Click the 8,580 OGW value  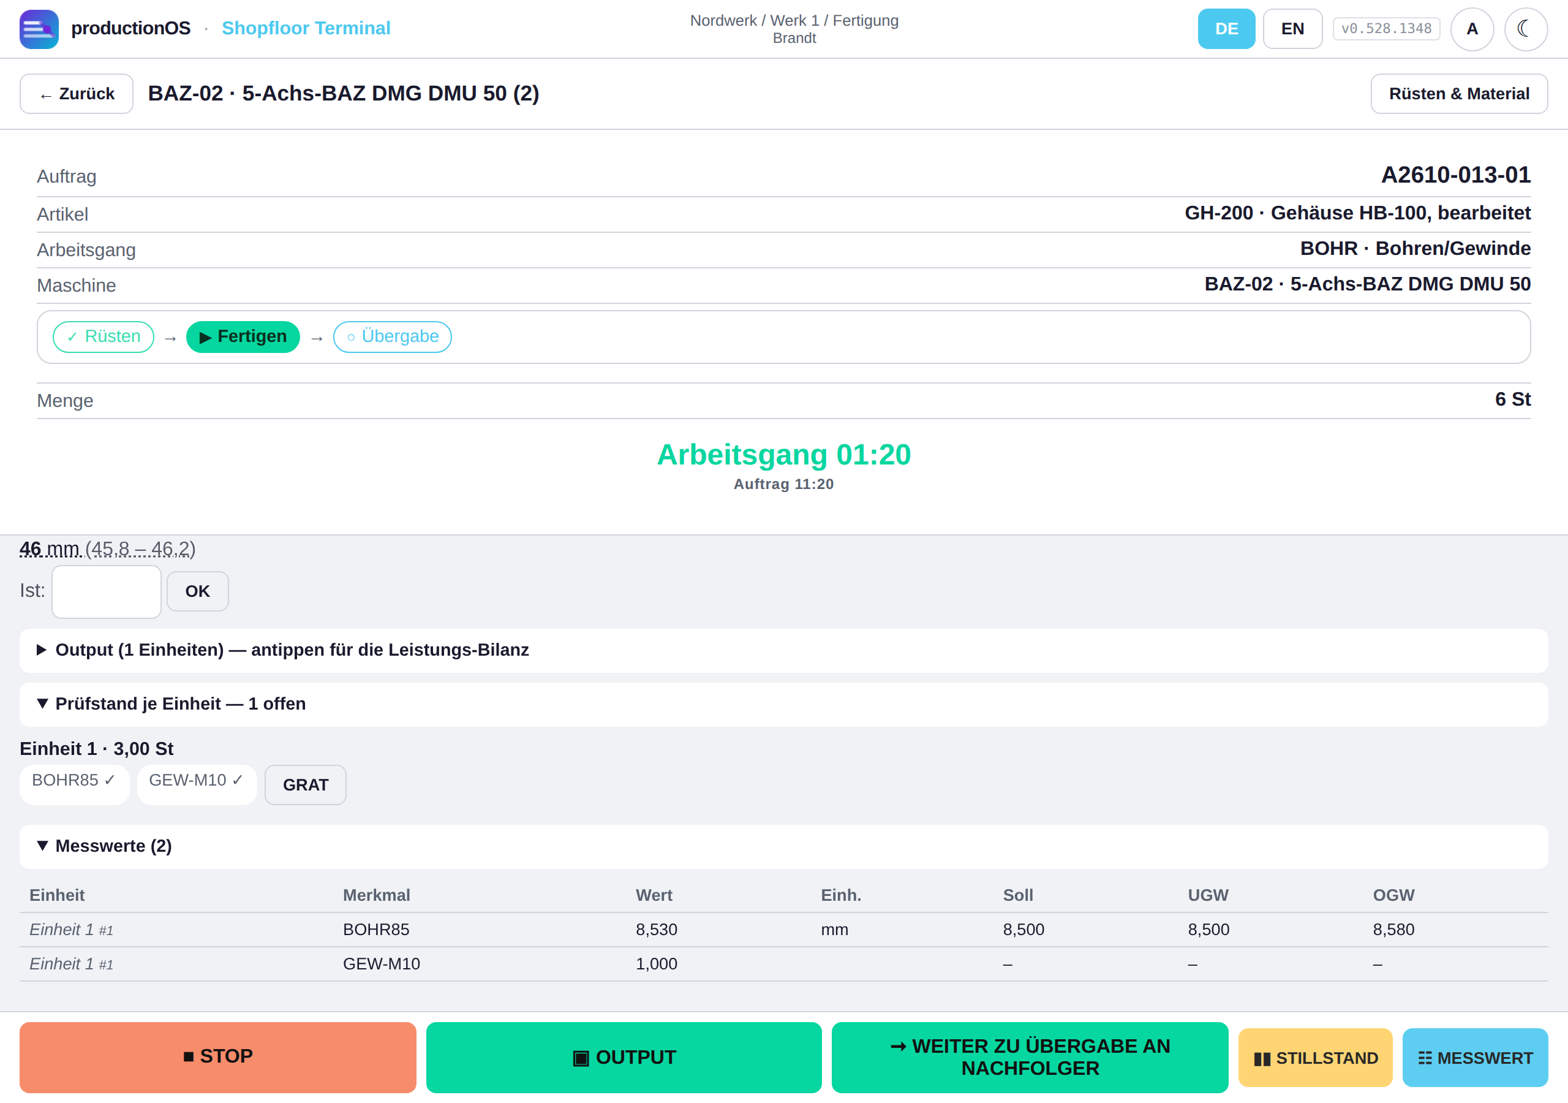[x=1393, y=930]
